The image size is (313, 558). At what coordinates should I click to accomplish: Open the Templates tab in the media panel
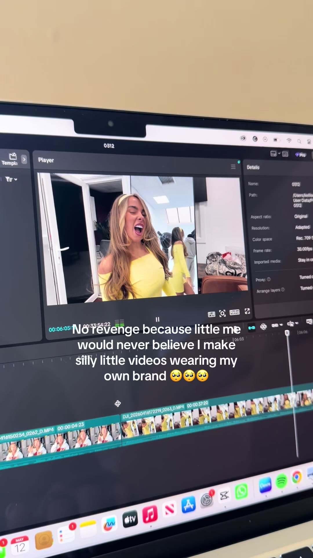10,159
